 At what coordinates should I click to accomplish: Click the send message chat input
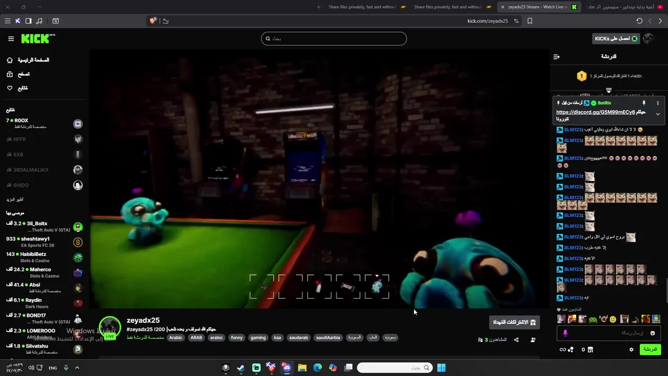pos(609,333)
